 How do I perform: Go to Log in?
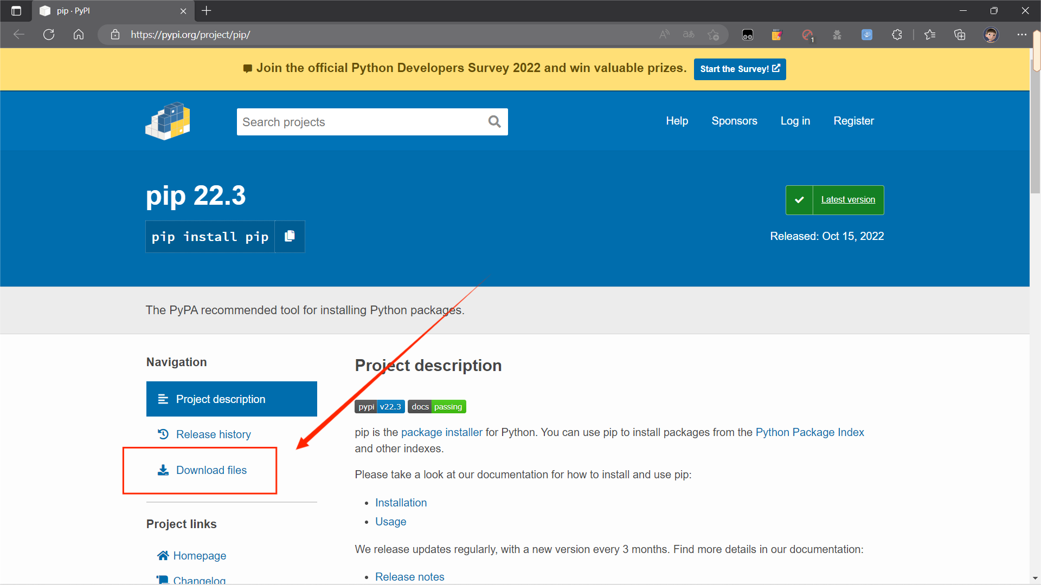click(x=795, y=121)
